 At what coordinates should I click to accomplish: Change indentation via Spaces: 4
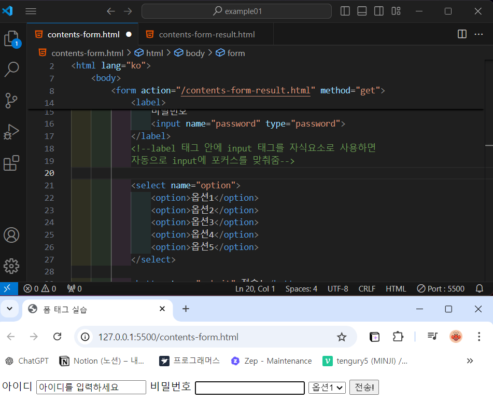point(301,289)
